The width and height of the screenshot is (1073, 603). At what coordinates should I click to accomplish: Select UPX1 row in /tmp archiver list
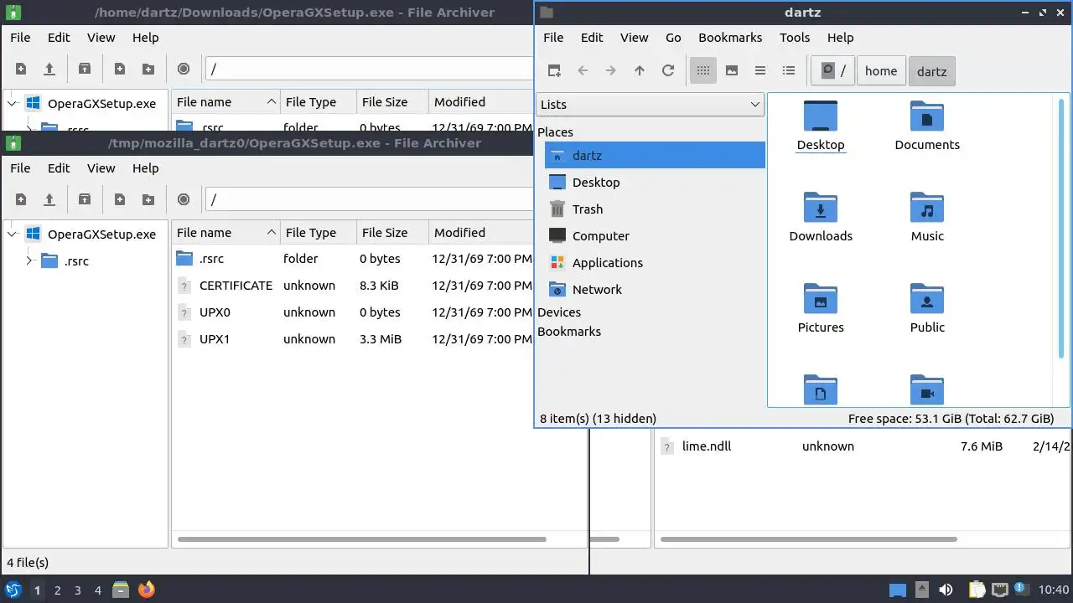[x=354, y=338]
